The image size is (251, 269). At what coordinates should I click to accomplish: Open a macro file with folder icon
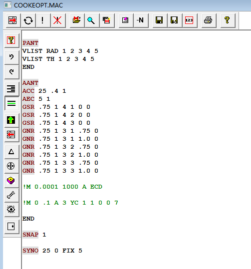77,20
